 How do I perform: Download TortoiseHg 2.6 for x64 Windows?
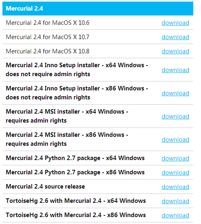pyautogui.click(x=175, y=201)
